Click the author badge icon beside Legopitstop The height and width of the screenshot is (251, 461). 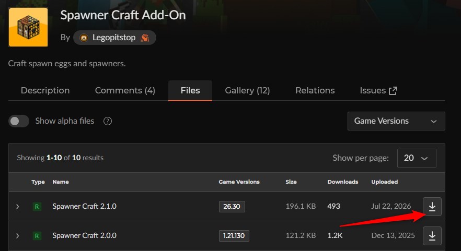pyautogui.click(x=145, y=38)
